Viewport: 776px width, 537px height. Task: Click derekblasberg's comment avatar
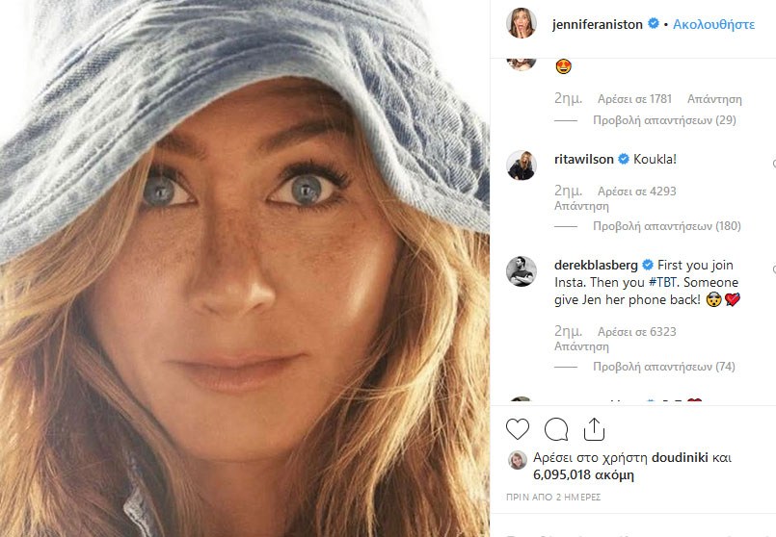point(522,271)
